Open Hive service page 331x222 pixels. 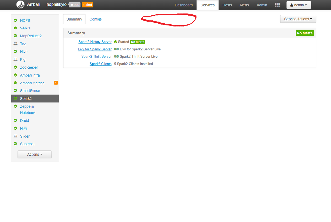[24, 51]
